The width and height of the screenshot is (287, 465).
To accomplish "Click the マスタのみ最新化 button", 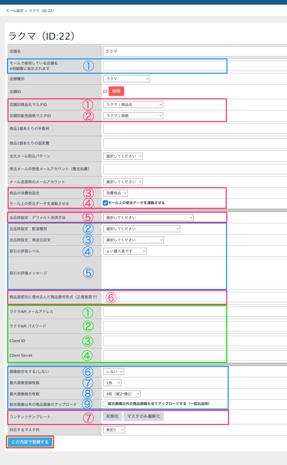I will click(x=144, y=416).
